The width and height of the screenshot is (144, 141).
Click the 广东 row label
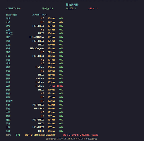coord(8,71)
